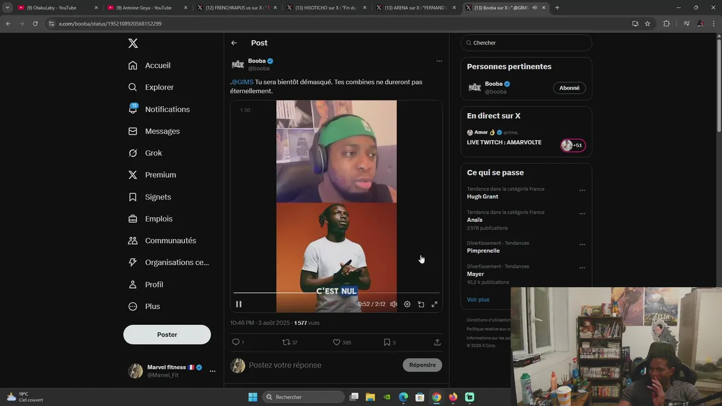Viewport: 722px width, 406px height.
Task: Open Premium in the sidebar
Action: (x=152, y=175)
